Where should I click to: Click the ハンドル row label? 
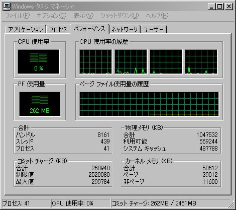click(25, 135)
